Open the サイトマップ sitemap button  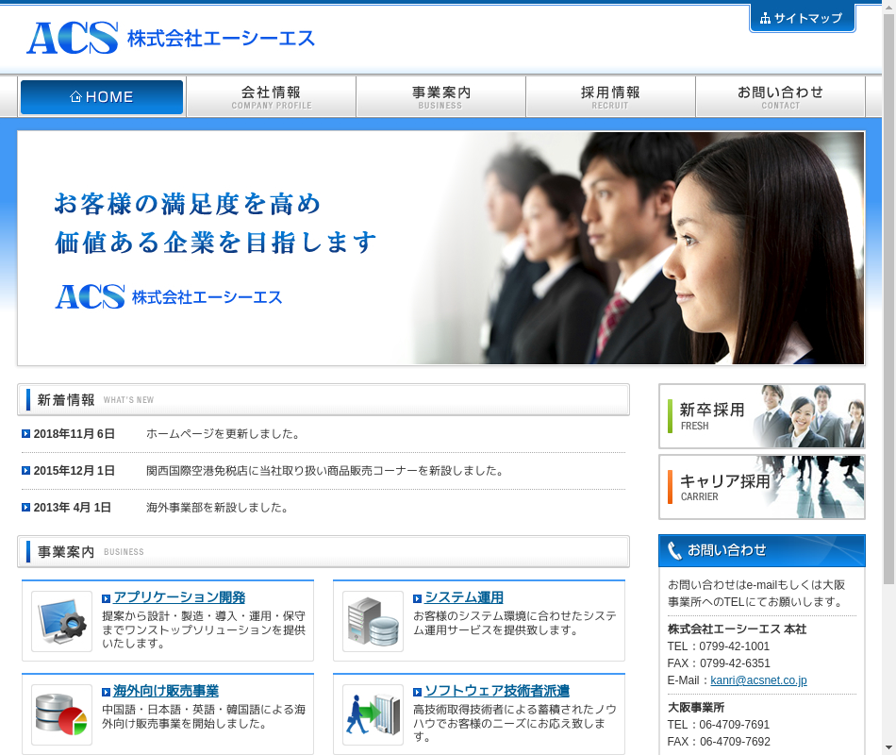[802, 18]
